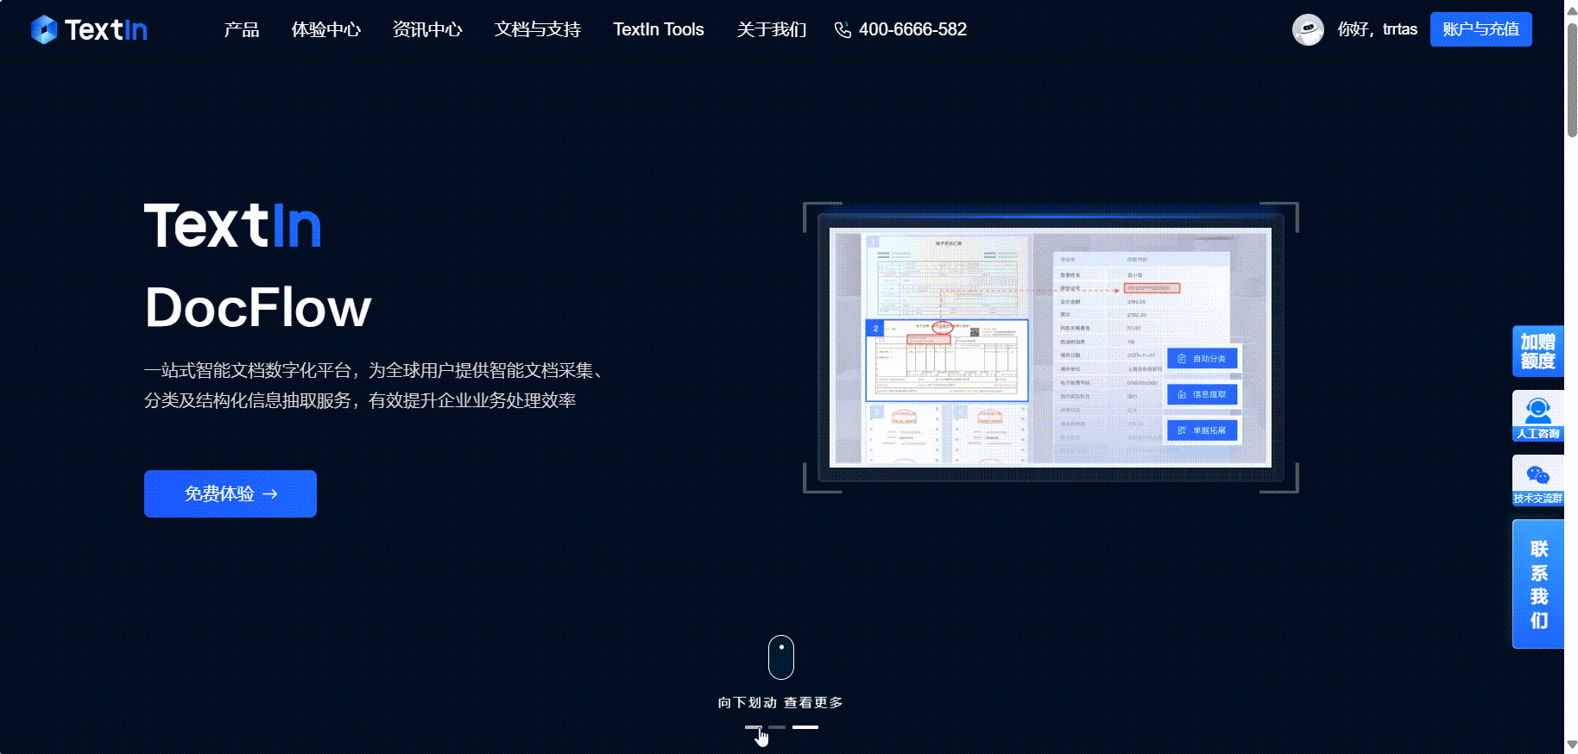Click the DocFlow demo preview image

[x=1051, y=348]
